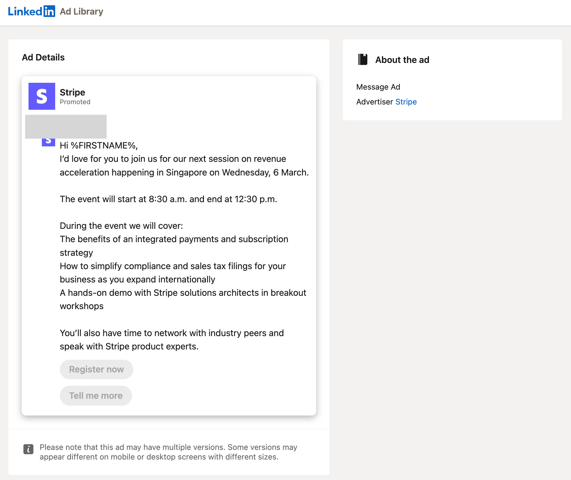Click the Ad Details heading
The height and width of the screenshot is (480, 571).
43,57
